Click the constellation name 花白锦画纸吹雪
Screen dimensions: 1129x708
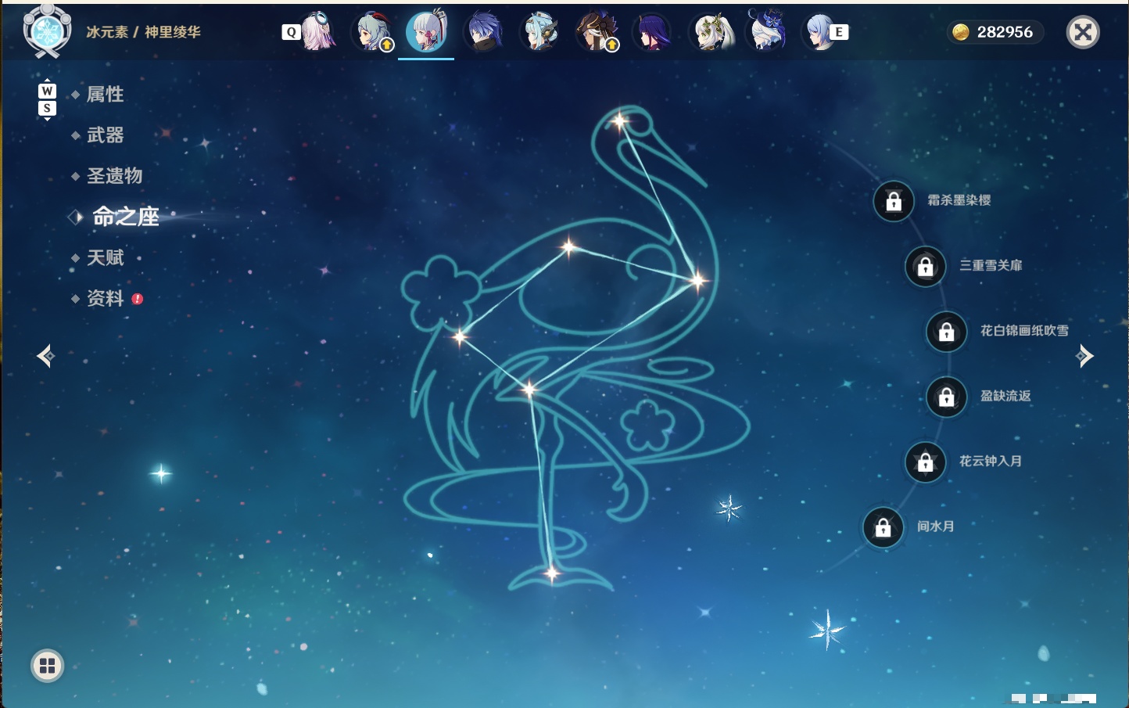[1024, 330]
